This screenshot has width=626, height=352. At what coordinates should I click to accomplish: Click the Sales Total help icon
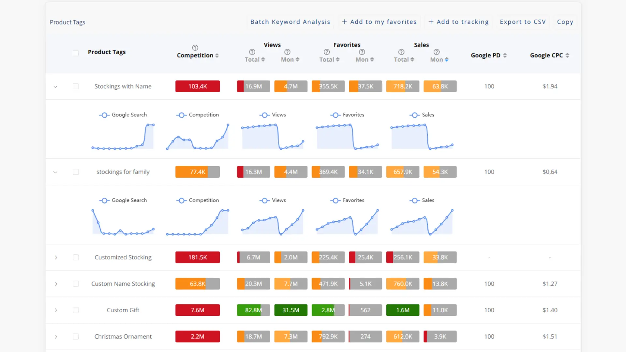coord(401,52)
